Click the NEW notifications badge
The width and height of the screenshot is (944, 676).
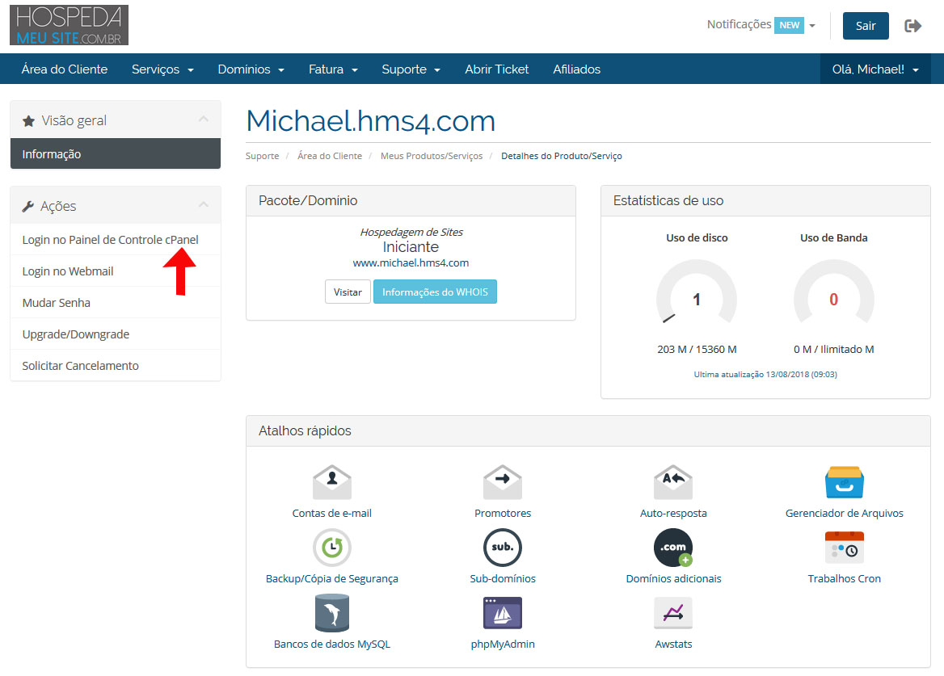point(789,25)
